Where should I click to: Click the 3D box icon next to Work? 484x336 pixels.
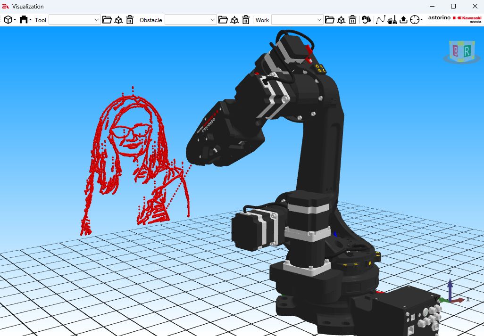pyautogui.click(x=341, y=20)
